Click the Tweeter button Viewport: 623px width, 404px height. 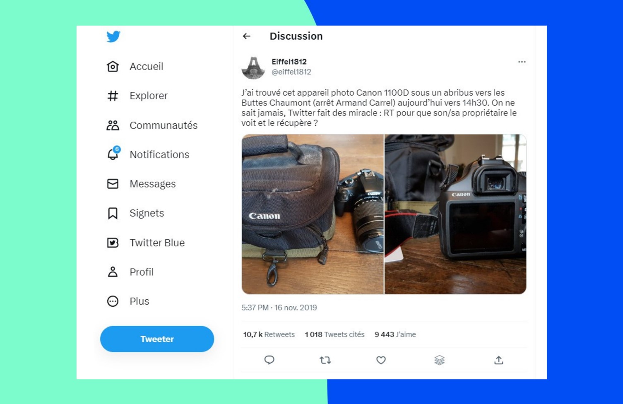pyautogui.click(x=157, y=339)
